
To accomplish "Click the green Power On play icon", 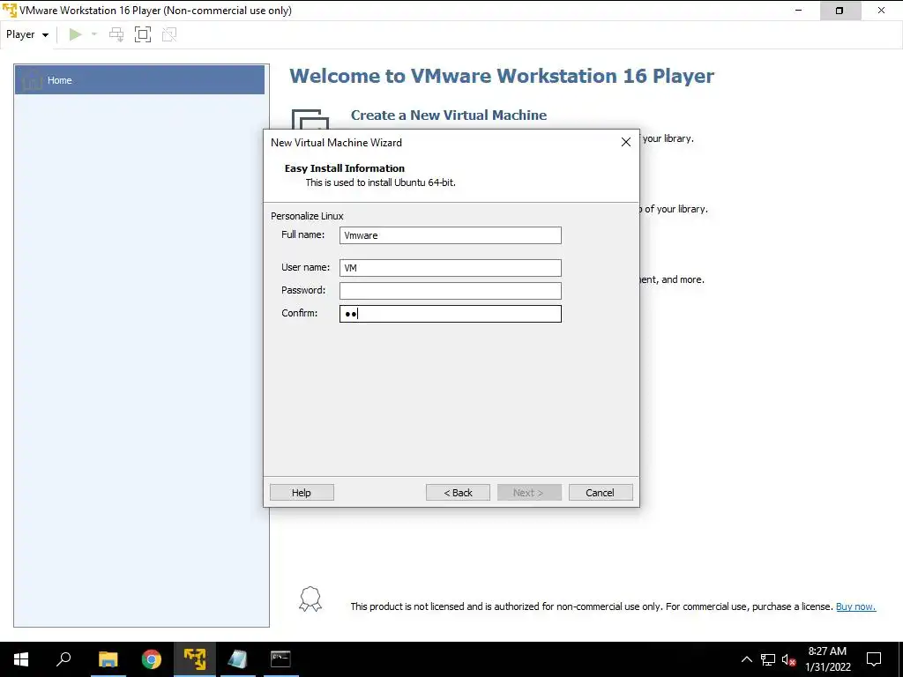I will coord(75,34).
